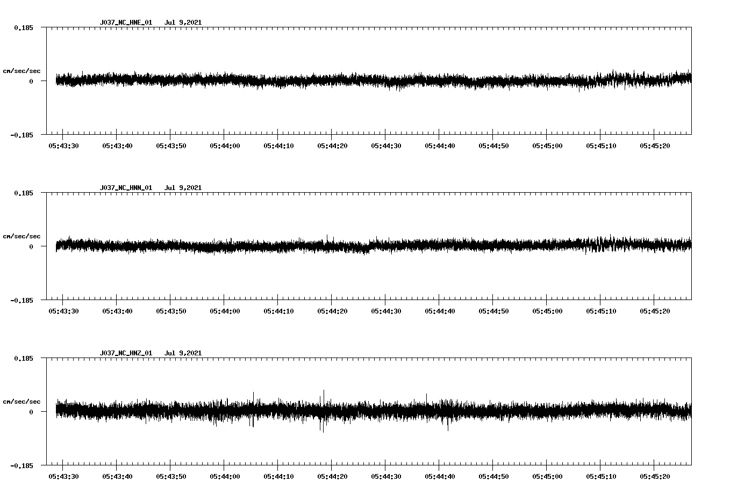
Task: Click the -0.185 lower limit on HNN axis
Action: pos(22,300)
